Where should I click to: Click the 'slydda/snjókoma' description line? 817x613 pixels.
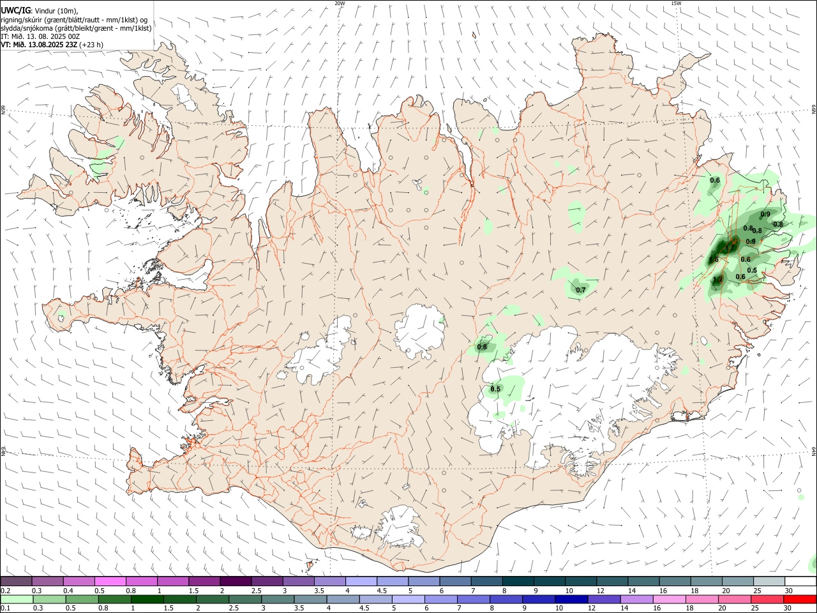[76, 28]
